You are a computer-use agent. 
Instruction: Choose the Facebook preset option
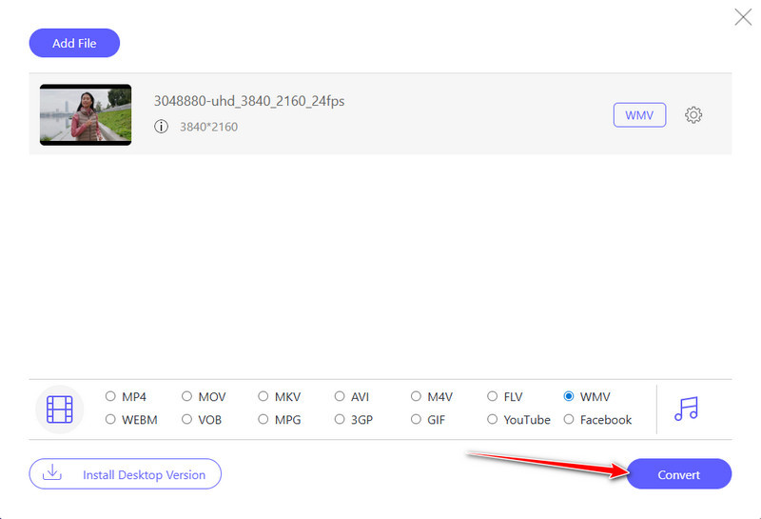[569, 419]
